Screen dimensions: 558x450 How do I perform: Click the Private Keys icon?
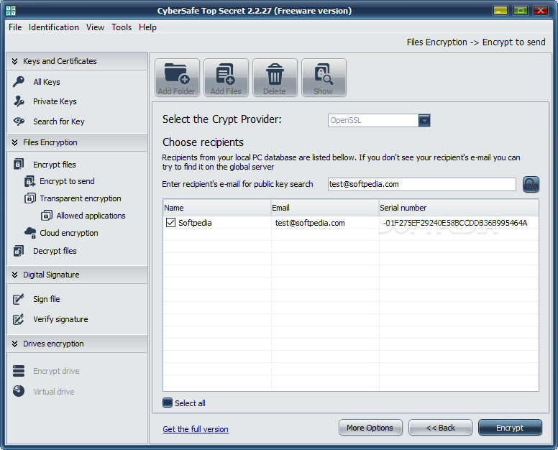[x=19, y=101]
